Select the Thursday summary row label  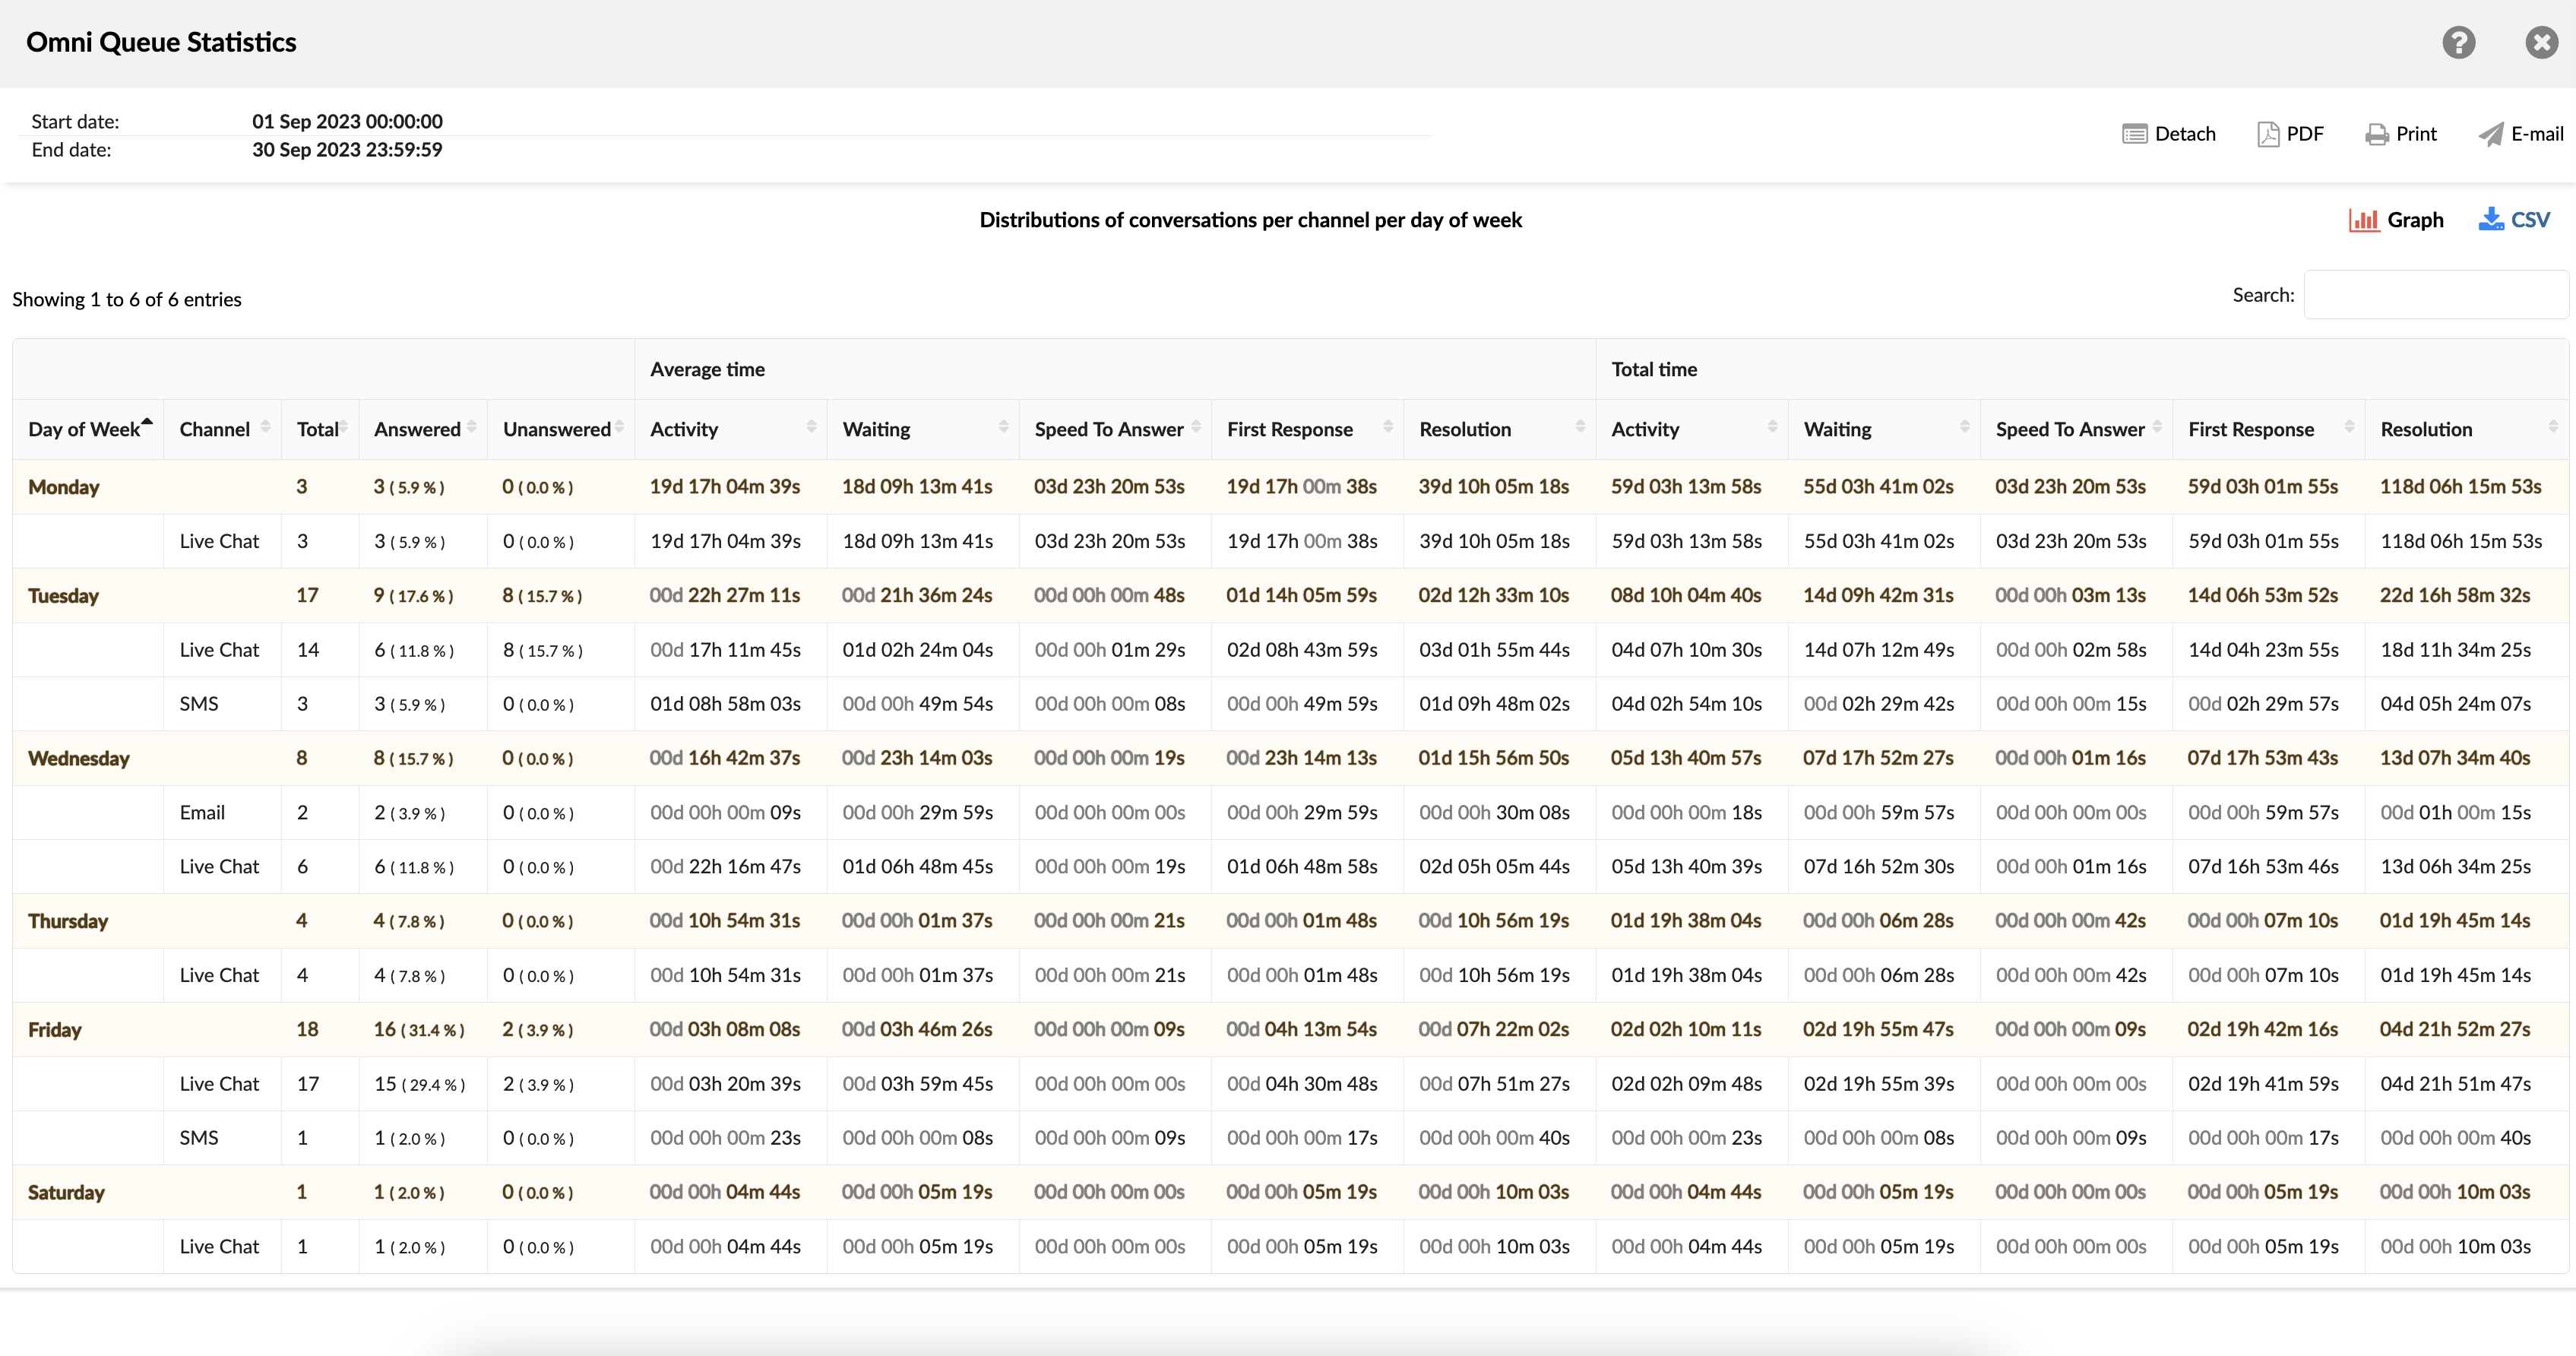68,921
